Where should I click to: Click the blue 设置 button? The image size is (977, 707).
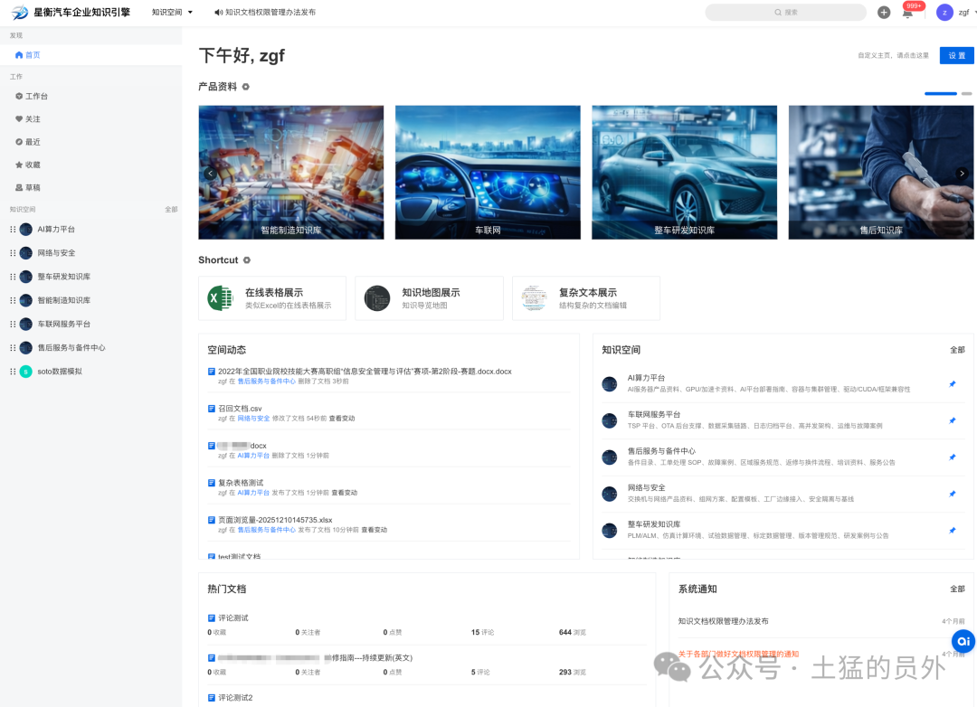pos(956,55)
